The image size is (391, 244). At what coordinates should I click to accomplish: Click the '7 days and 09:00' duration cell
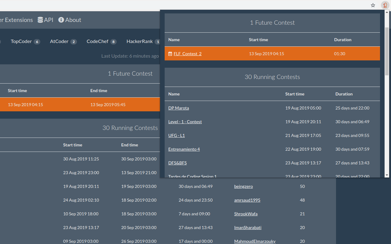(x=194, y=214)
